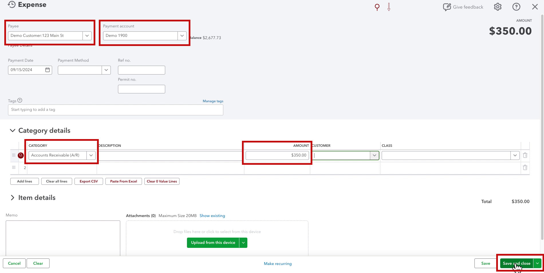Click Upload from this device button
The image size is (544, 273).
pyautogui.click(x=213, y=243)
